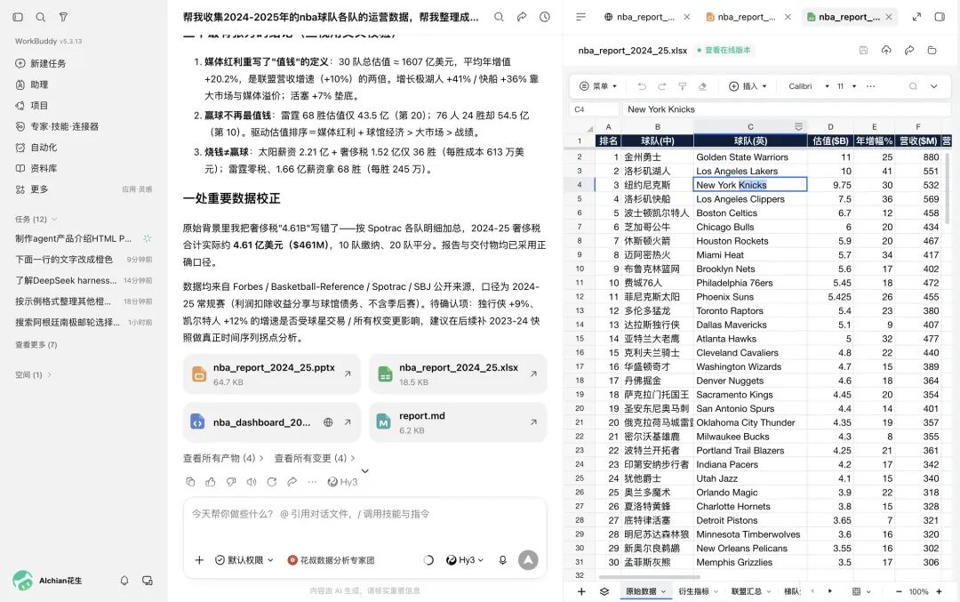Send the message with the arrow button

(528, 559)
